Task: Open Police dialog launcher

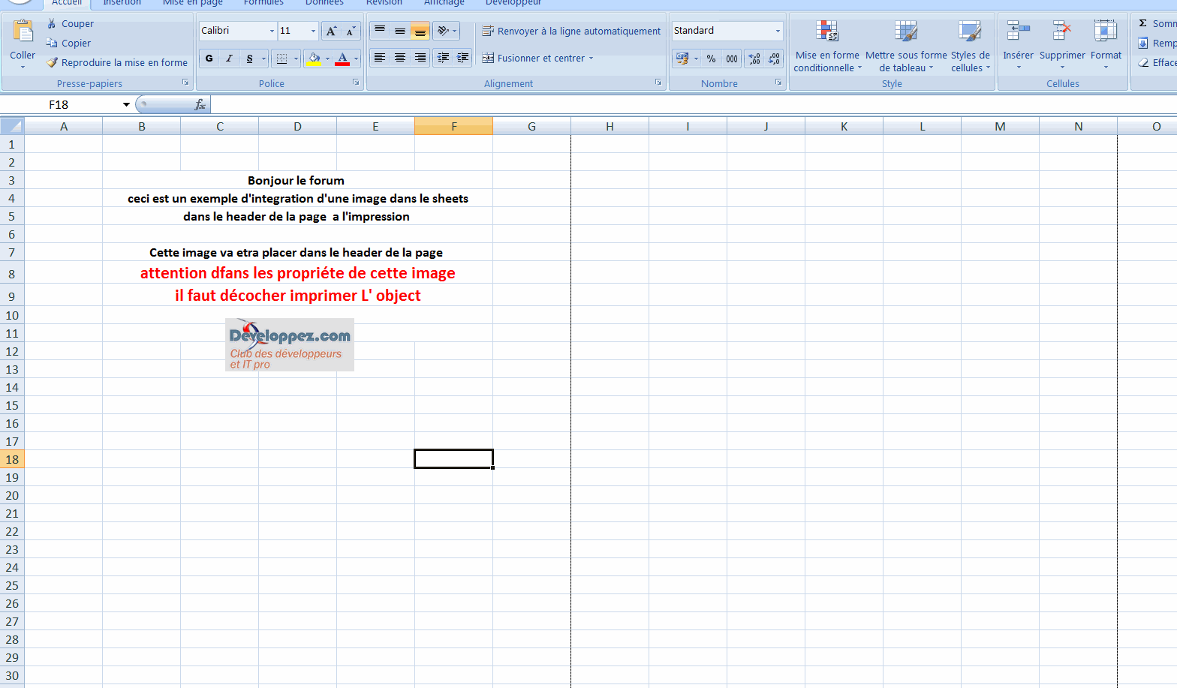Action: (356, 83)
